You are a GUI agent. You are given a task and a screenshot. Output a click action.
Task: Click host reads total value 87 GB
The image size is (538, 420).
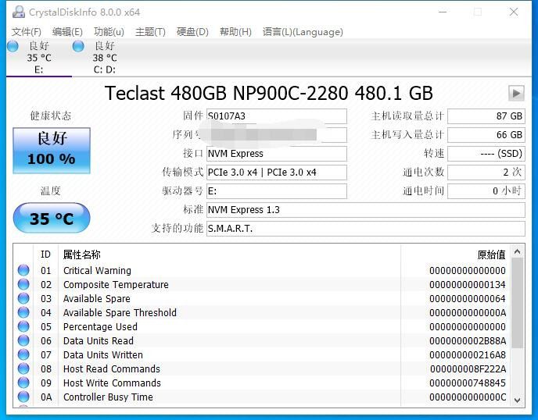[486, 116]
